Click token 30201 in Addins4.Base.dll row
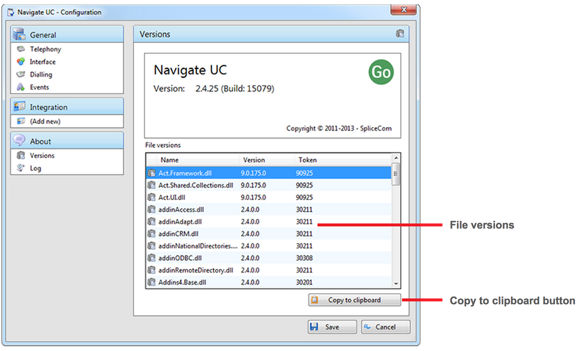Viewport: 585px width, 351px height. [x=304, y=282]
